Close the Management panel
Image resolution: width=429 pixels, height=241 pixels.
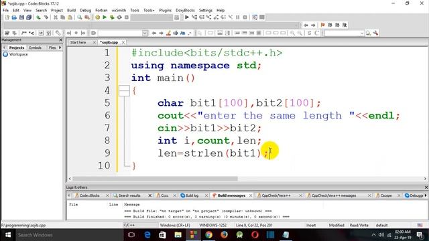(61, 40)
